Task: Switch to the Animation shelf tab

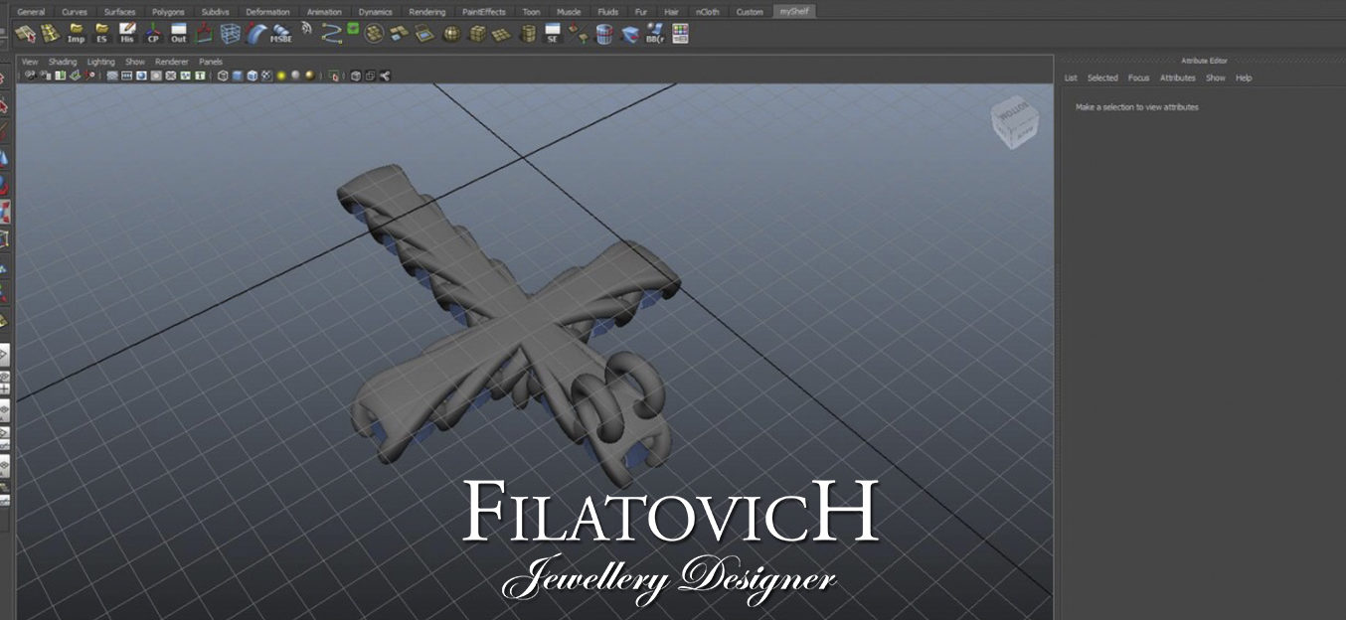Action: (x=325, y=12)
